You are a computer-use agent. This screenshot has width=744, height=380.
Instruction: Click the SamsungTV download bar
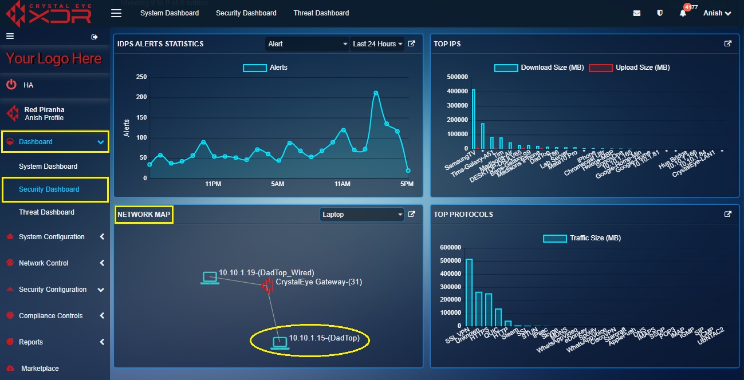pyautogui.click(x=473, y=119)
